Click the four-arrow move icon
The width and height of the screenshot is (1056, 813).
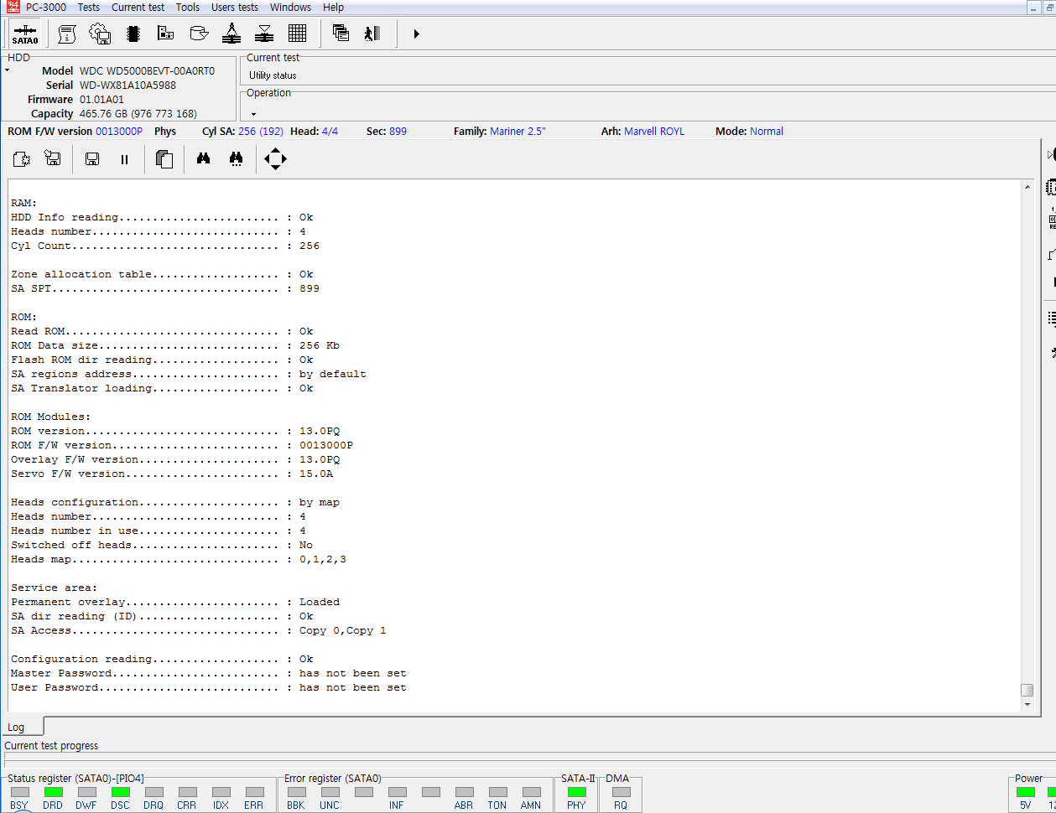coord(275,158)
